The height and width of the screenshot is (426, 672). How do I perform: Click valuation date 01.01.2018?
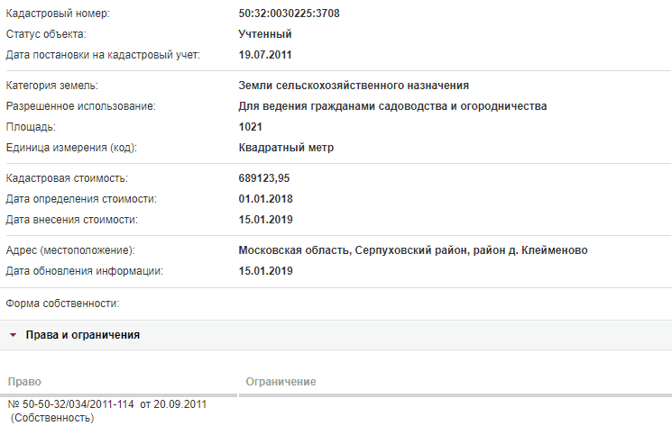click(266, 199)
